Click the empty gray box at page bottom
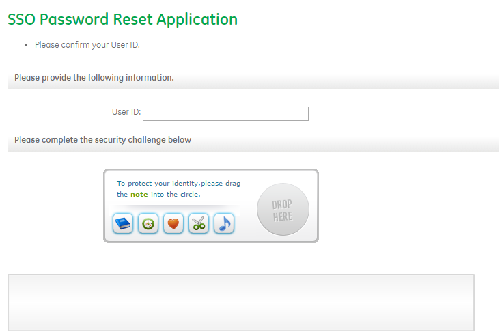This screenshot has width=504, height=336. tap(240, 303)
